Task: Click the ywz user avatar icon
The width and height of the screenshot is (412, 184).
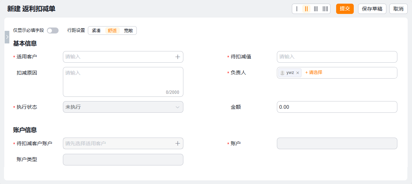Action: pyautogui.click(x=283, y=73)
